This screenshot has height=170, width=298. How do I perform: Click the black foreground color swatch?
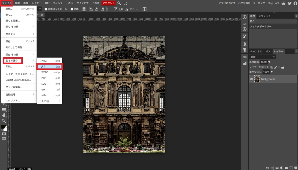pos(3,127)
